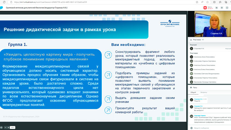Open the camera icon in room header
This screenshot has width=231, height=130.
tap(217, 8)
